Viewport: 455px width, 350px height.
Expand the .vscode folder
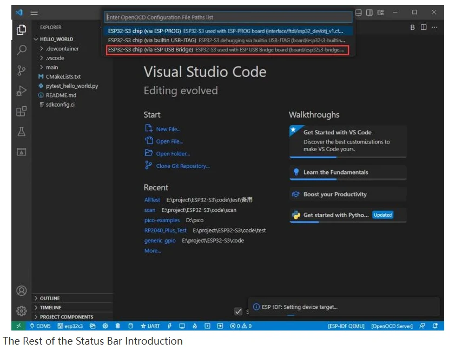(x=55, y=58)
